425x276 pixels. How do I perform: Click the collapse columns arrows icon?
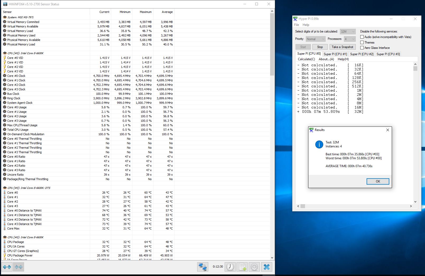pyautogui.click(x=19, y=267)
